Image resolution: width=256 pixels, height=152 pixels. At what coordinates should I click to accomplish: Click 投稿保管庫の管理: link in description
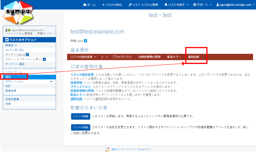tap(83, 91)
